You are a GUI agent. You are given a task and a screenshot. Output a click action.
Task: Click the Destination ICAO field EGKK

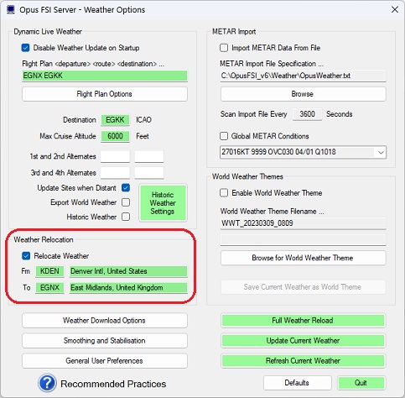pos(115,120)
